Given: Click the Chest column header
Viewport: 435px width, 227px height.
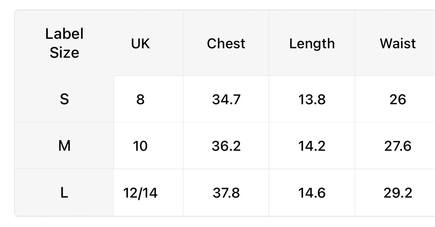Looking at the screenshot, I should [x=226, y=43].
